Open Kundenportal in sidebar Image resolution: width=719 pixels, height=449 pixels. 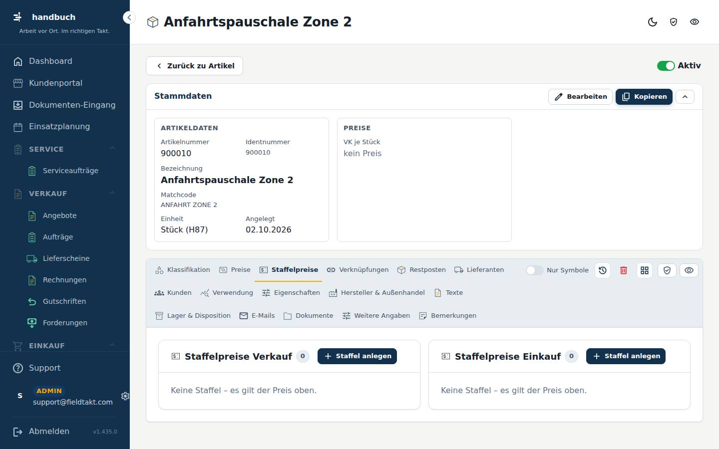pyautogui.click(x=65, y=83)
